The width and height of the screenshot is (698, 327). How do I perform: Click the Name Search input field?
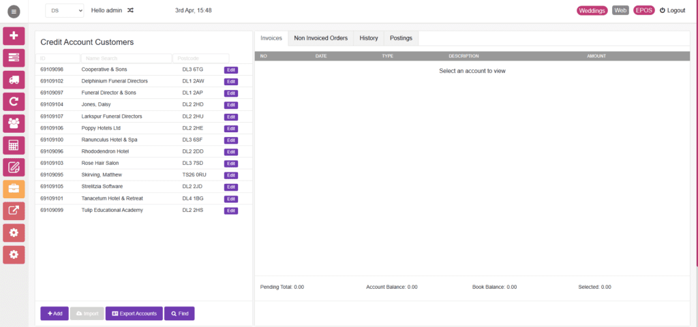126,59
